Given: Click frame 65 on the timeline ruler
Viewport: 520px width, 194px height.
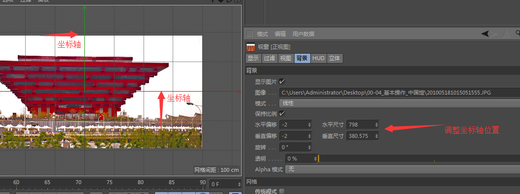Looking at the screenshot, I should [x=47, y=182].
